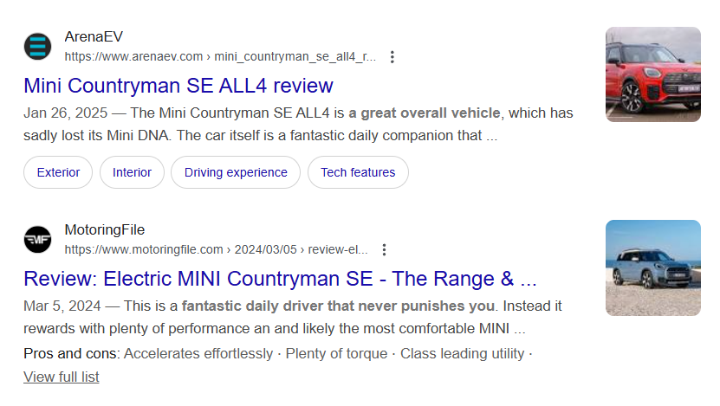Click the blue Mini Countryman thumbnail
The image size is (720, 406).
point(652,267)
